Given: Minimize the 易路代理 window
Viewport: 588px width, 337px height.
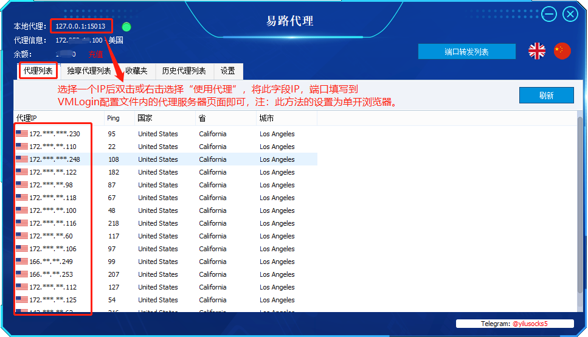Looking at the screenshot, I should coord(549,14).
